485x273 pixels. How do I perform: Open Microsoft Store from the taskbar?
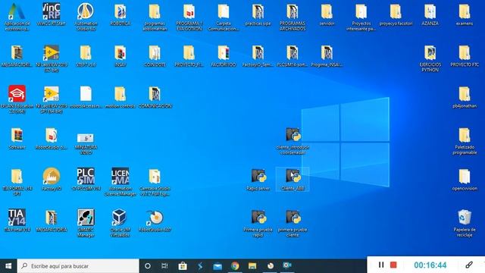[183, 265]
